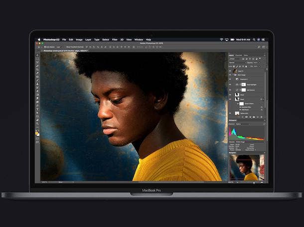Select the Move tool in the toolbar
The image size is (304, 227).
37,55
